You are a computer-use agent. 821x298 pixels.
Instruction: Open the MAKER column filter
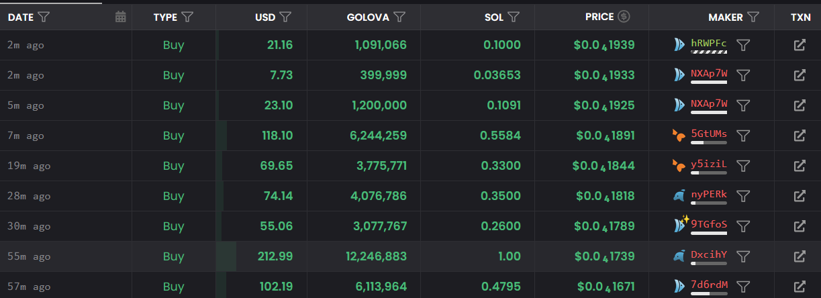click(753, 17)
